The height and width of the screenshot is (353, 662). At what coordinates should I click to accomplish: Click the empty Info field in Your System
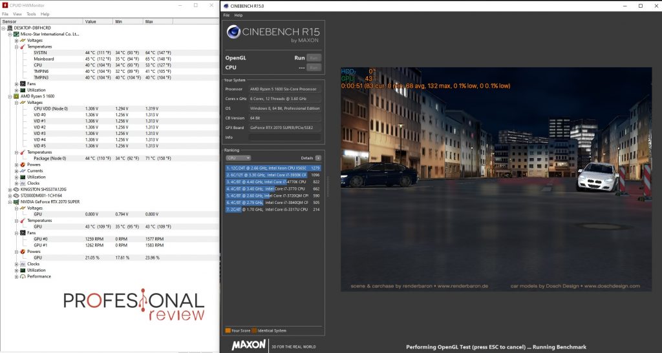[285, 137]
